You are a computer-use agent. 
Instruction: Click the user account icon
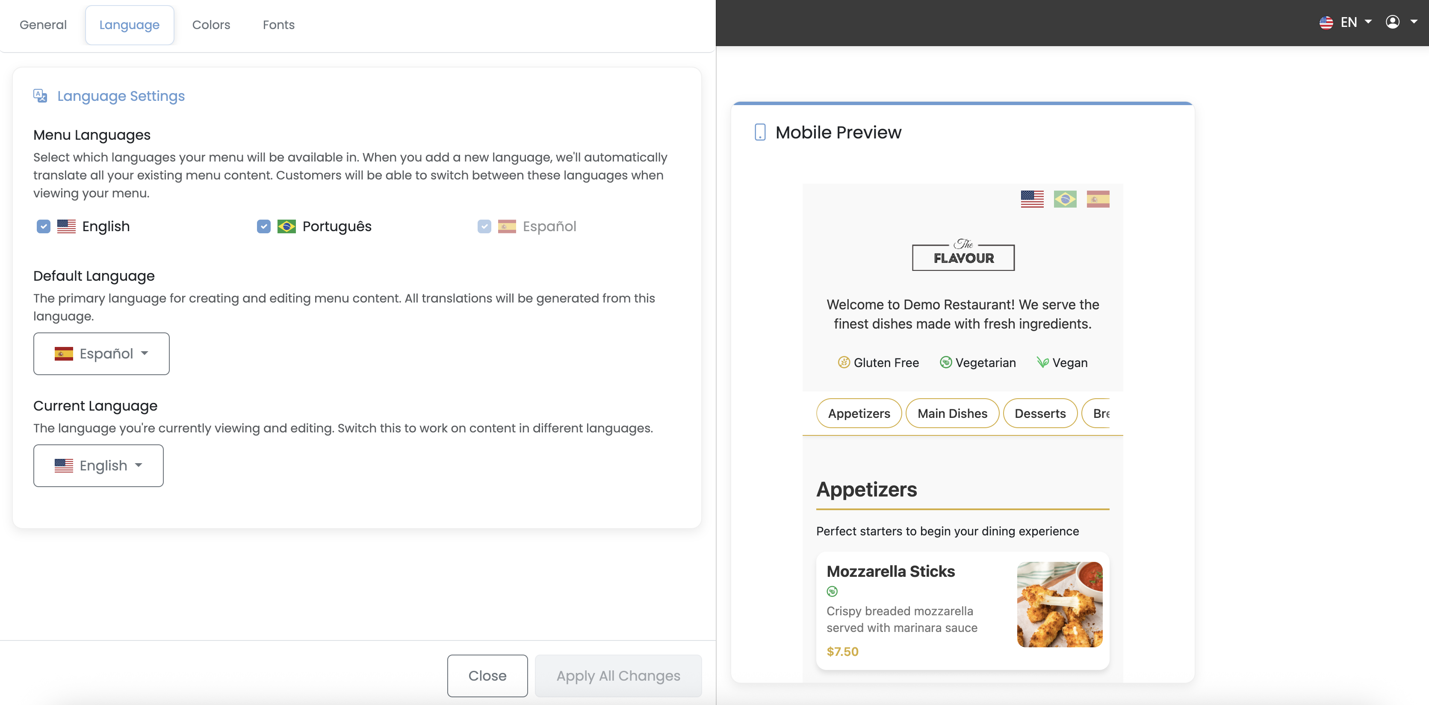click(x=1392, y=22)
